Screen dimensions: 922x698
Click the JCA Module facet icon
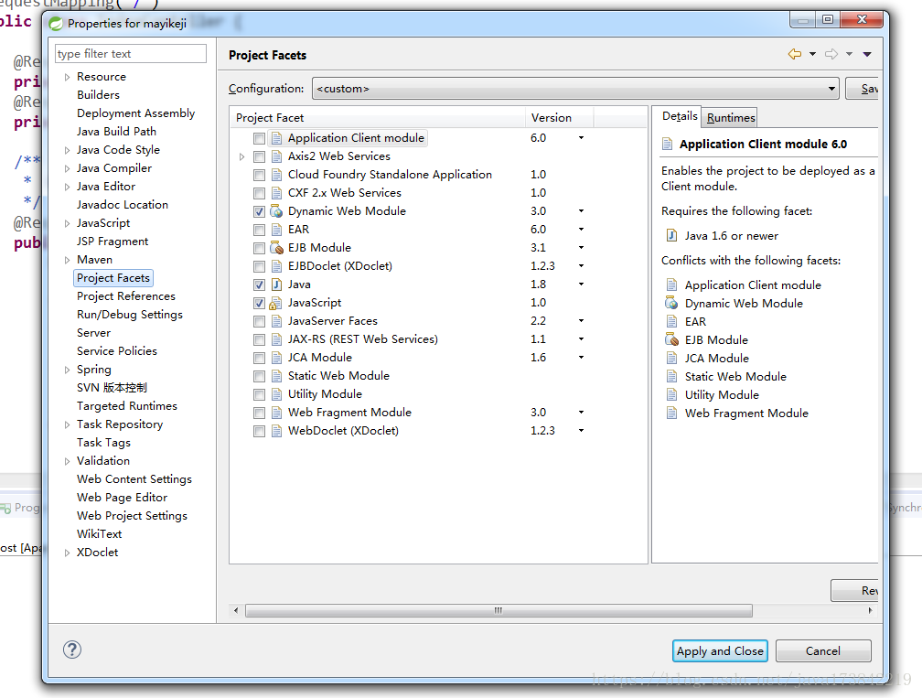click(276, 358)
